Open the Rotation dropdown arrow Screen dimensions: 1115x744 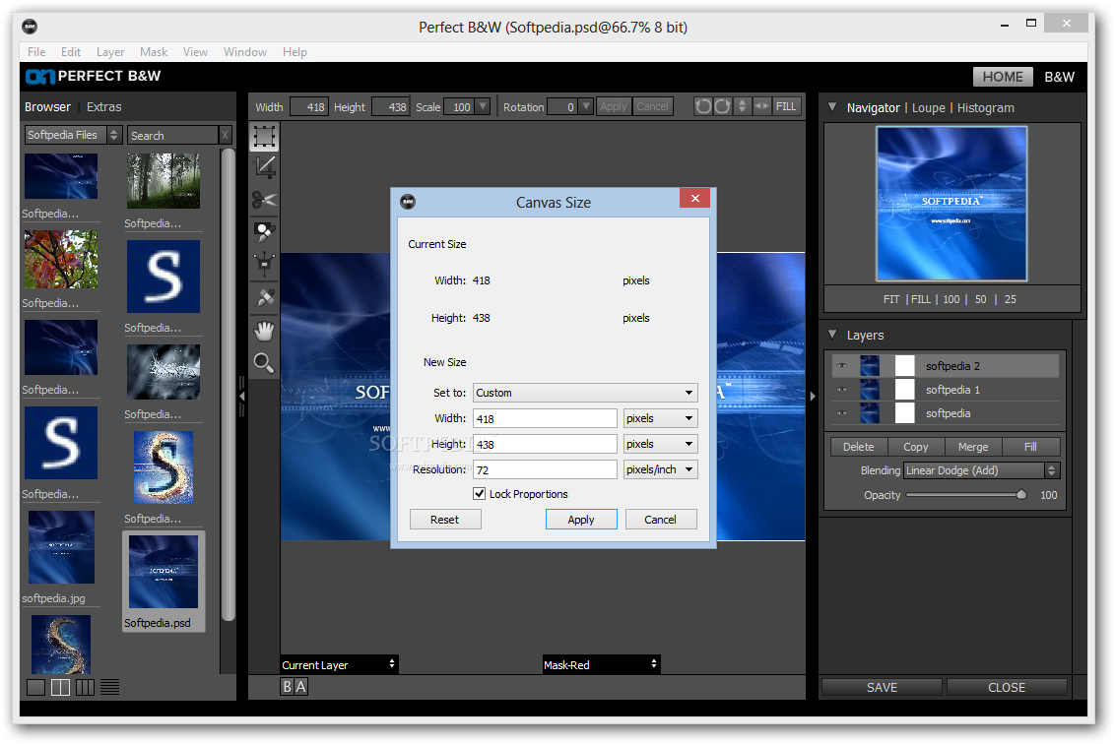pos(586,106)
